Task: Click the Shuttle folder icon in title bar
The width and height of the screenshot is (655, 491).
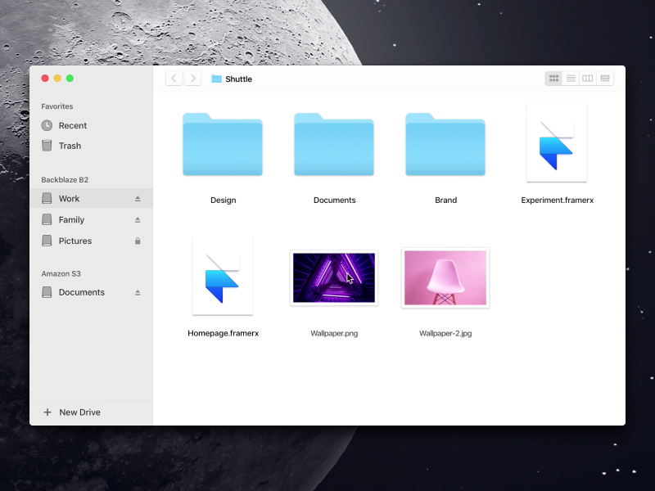Action: (x=216, y=79)
